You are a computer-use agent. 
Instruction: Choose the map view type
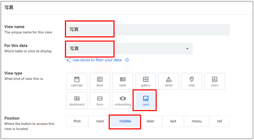tap(192, 81)
